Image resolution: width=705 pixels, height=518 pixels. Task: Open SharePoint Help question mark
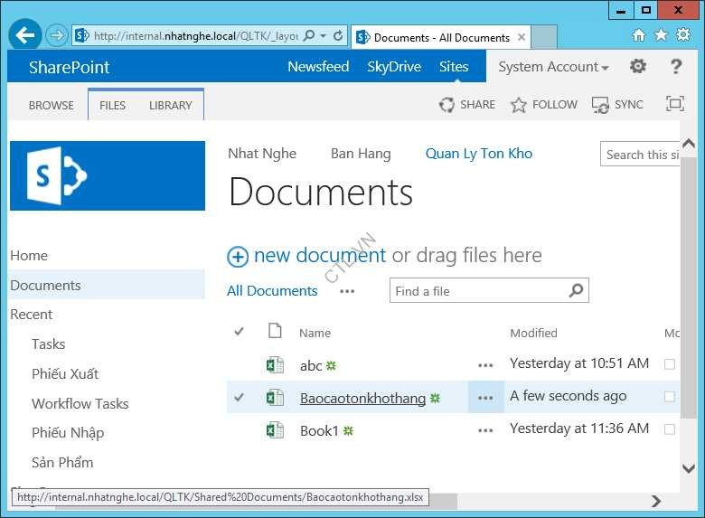click(x=676, y=67)
